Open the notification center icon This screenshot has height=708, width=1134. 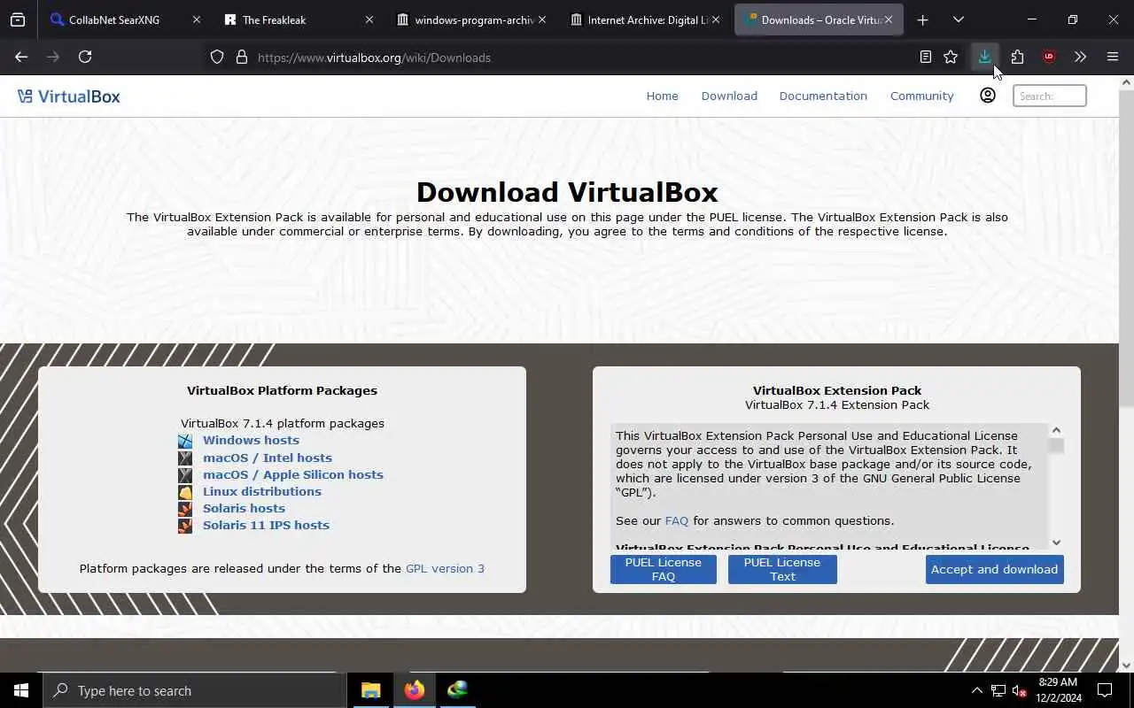point(1105,690)
